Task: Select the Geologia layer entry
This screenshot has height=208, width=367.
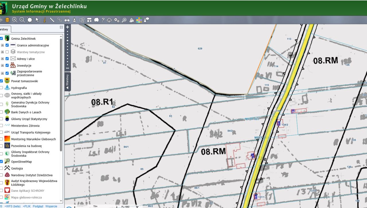Action: (x=17, y=169)
